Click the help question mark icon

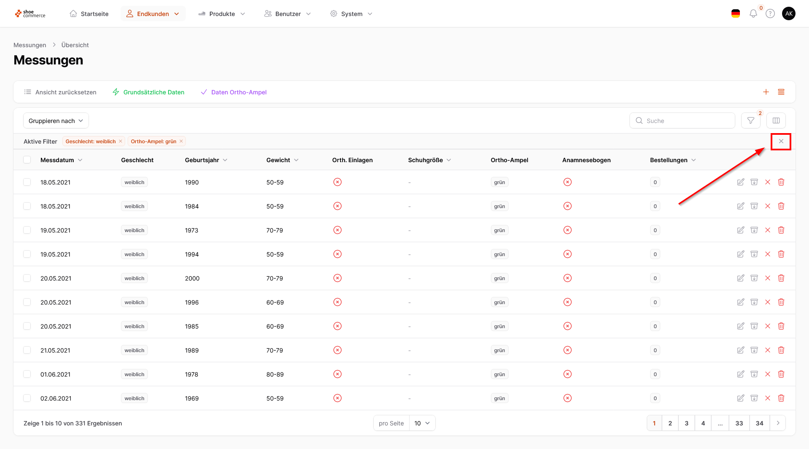pos(770,14)
